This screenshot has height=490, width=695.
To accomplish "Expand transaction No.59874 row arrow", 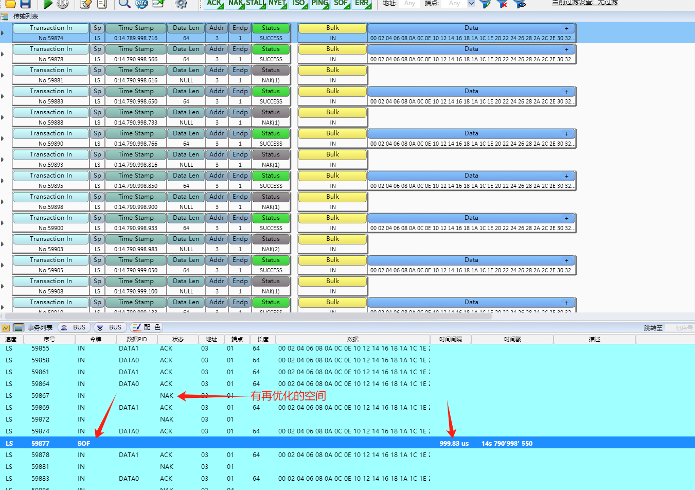I will [3, 33].
